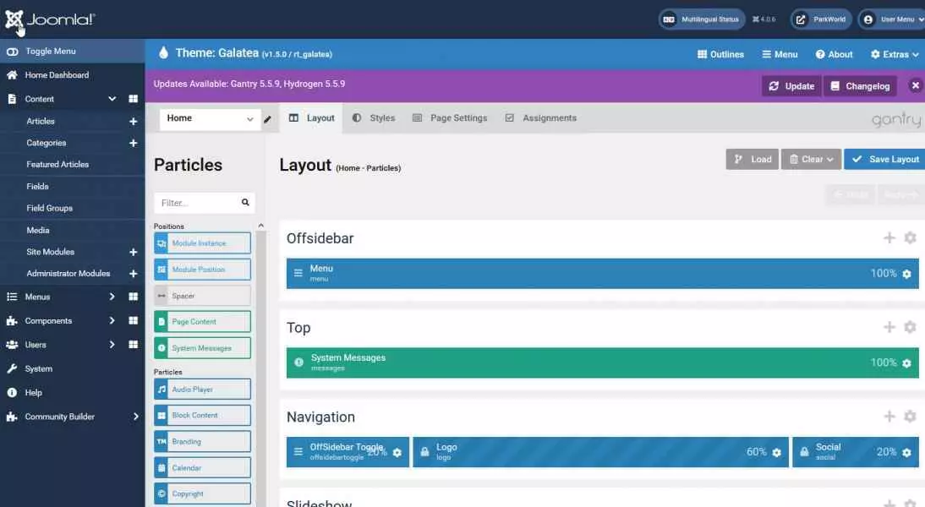The image size is (925, 507).
Task: Open Offsidebar section settings gear
Action: pos(911,237)
